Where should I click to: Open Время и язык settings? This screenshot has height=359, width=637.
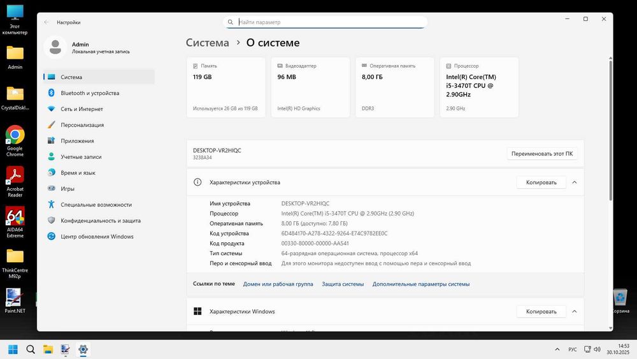pos(78,173)
